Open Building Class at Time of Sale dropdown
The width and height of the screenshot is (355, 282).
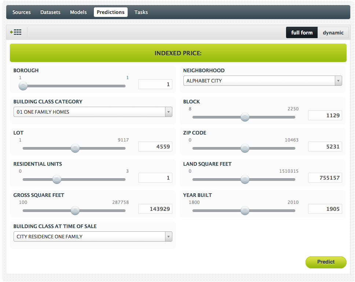click(x=92, y=237)
